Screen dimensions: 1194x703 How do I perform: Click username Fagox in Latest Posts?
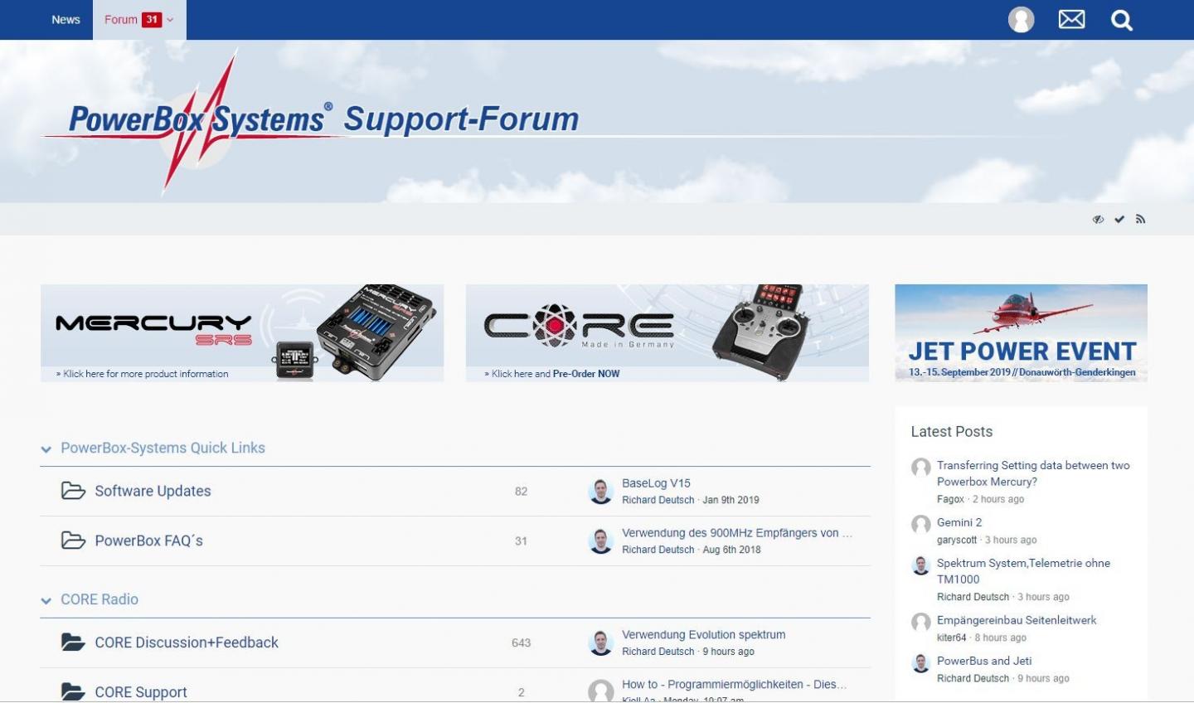(x=950, y=499)
